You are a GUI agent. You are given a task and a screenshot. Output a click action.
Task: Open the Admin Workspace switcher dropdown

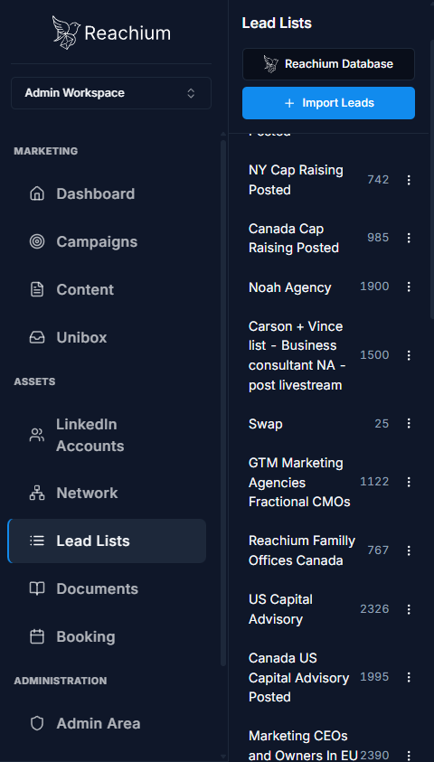pyautogui.click(x=111, y=93)
